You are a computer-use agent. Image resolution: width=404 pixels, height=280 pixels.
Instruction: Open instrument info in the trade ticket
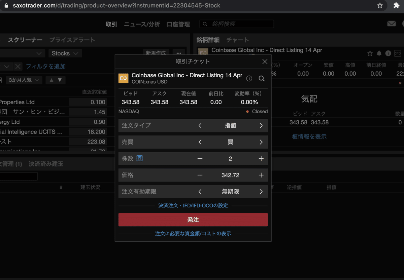coord(249,78)
